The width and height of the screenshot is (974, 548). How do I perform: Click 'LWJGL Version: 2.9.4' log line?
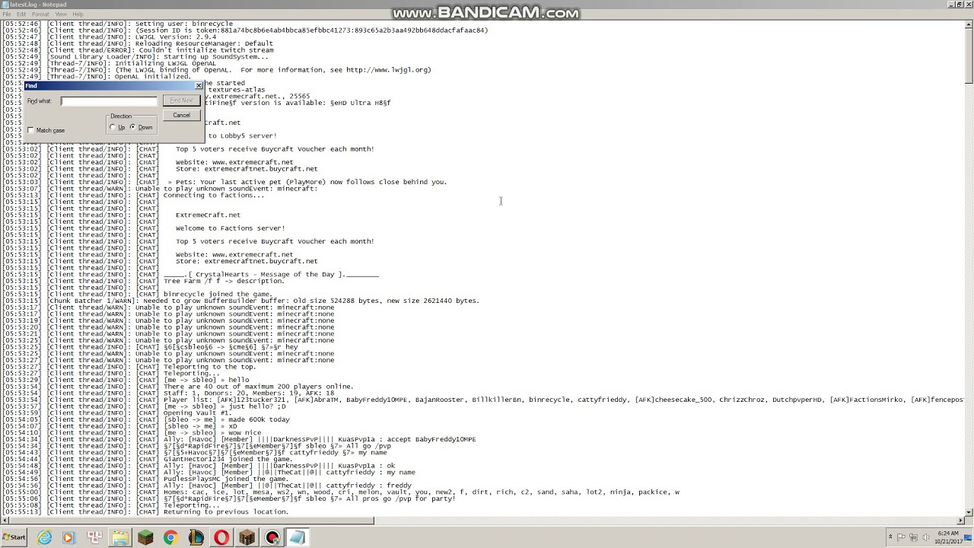pyautogui.click(x=176, y=37)
